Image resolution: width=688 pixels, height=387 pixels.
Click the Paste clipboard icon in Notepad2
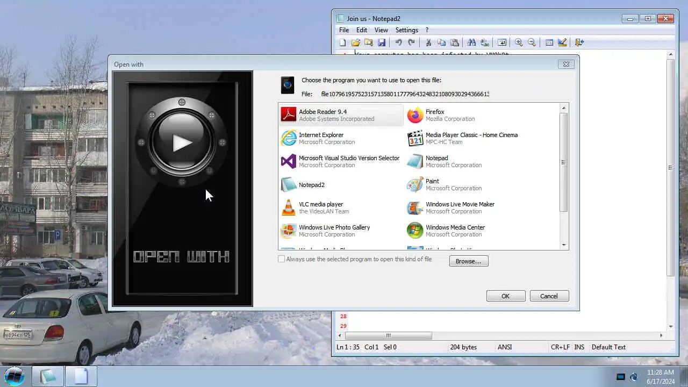tap(455, 42)
